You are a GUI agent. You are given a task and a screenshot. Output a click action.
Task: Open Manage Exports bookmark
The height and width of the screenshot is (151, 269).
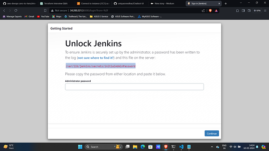(12, 16)
